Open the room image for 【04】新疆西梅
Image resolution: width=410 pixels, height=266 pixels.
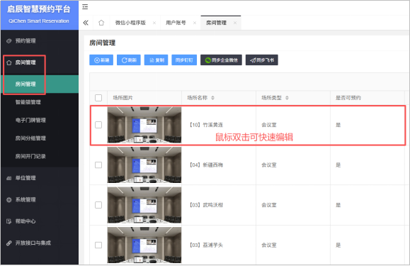click(144, 165)
